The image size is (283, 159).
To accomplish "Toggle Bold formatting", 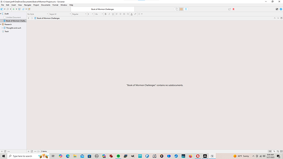I will (x=105, y=14).
